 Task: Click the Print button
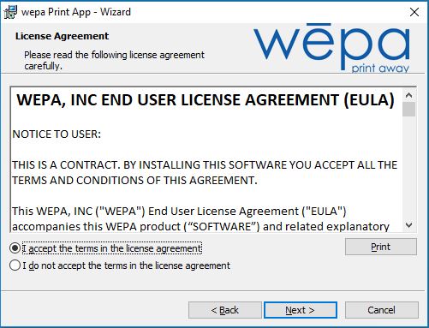(381, 247)
